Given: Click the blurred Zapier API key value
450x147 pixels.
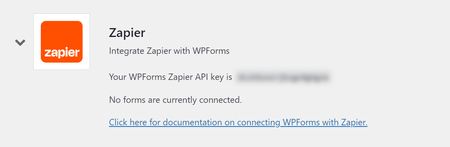Looking at the screenshot, I should [x=283, y=77].
